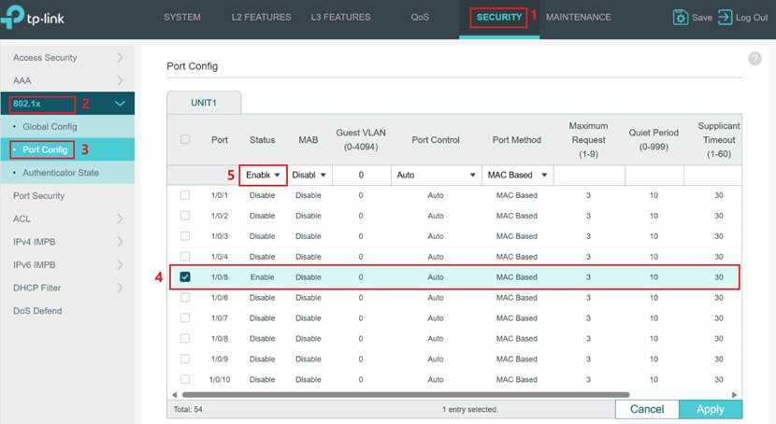Switch to the L2 FEATURES tab
776x424 pixels.
pos(261,18)
